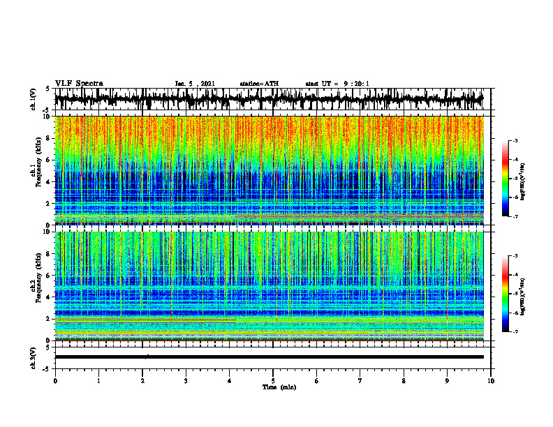Image resolution: width=553 pixels, height=427 pixels.
Task: Click the flat ch.3 voltage trace
Action: (x=269, y=357)
